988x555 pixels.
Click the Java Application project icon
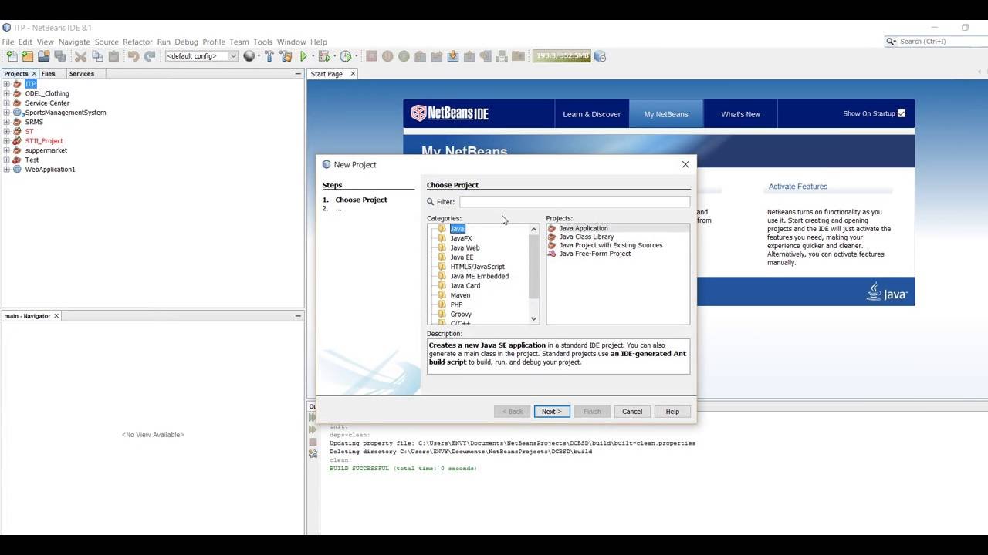point(552,228)
